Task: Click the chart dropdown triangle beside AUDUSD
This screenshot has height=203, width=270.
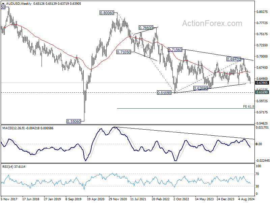Action: [3, 4]
